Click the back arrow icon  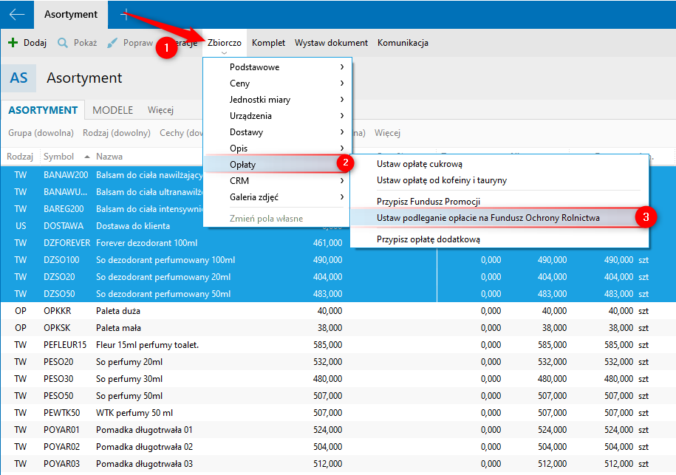pyautogui.click(x=16, y=14)
